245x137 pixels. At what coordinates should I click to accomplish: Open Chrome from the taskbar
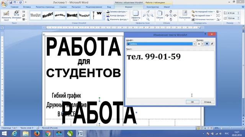[x=48, y=134]
